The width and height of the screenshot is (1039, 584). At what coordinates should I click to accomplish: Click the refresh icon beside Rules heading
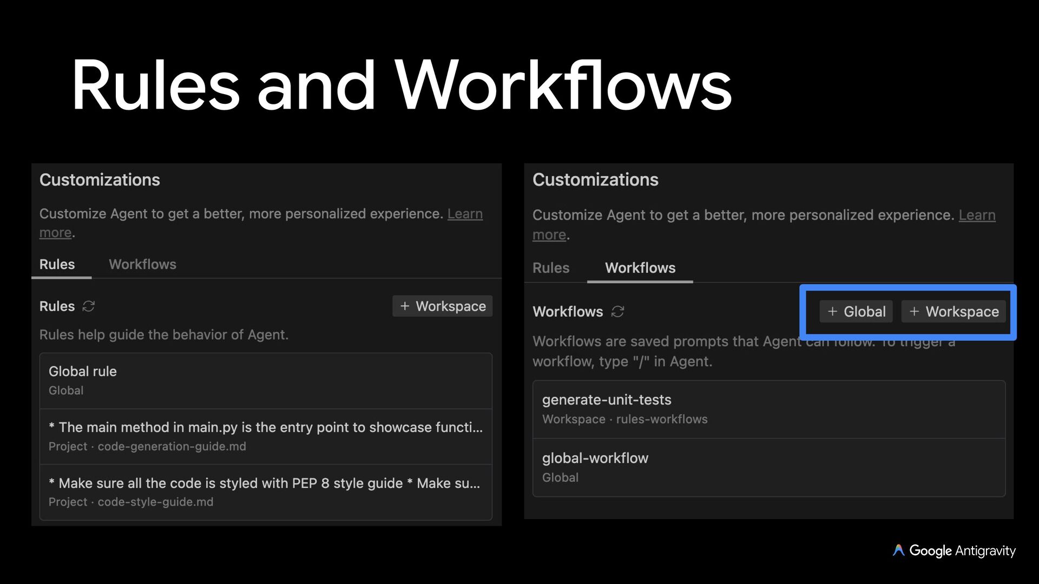pos(88,307)
